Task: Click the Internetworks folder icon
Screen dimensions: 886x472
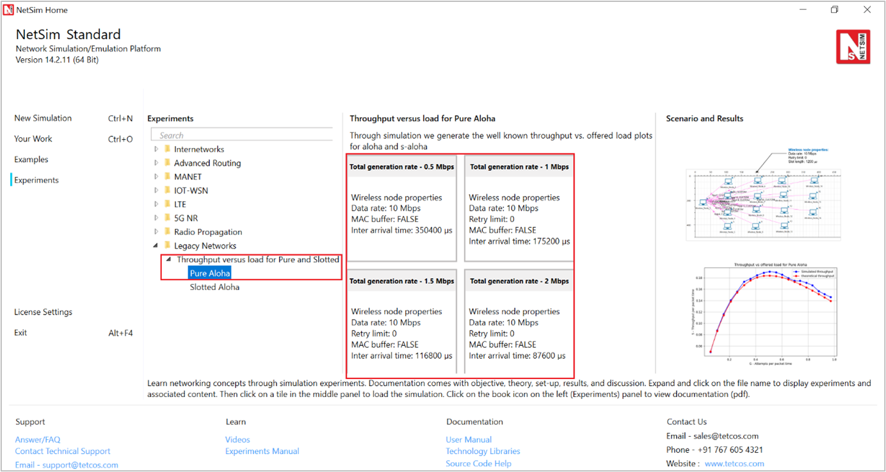Action: click(x=167, y=149)
